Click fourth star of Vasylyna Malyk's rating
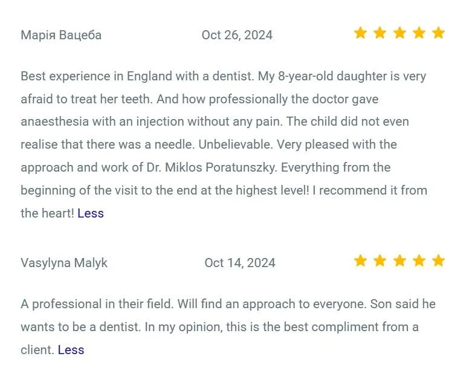The width and height of the screenshot is (469, 368). click(x=419, y=260)
